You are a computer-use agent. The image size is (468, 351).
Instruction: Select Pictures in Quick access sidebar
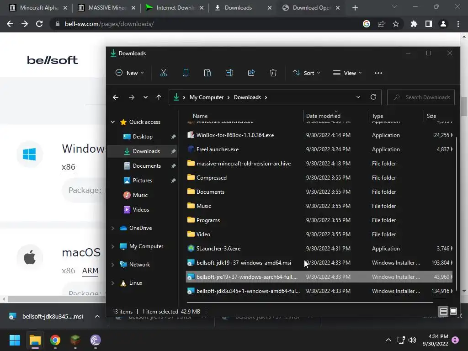143,180
